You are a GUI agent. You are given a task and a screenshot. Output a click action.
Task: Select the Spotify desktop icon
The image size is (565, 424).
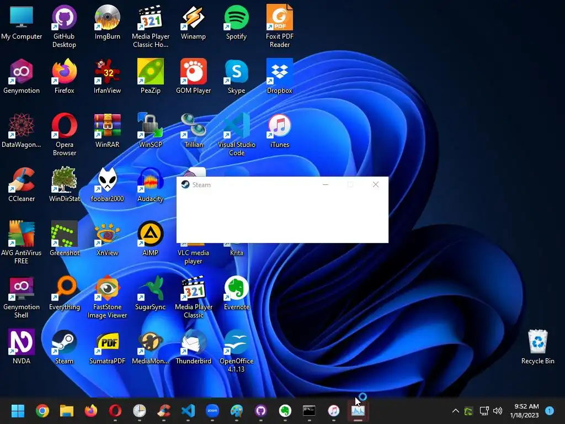[x=236, y=22]
